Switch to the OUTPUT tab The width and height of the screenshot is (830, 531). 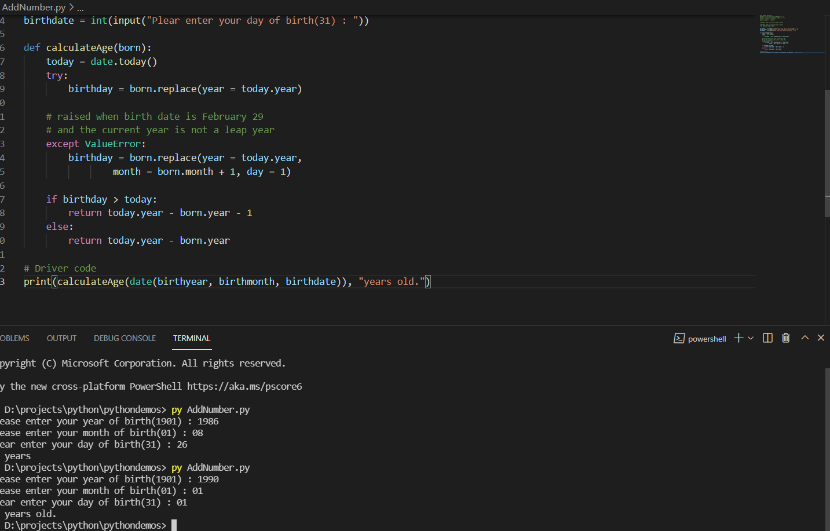click(61, 338)
